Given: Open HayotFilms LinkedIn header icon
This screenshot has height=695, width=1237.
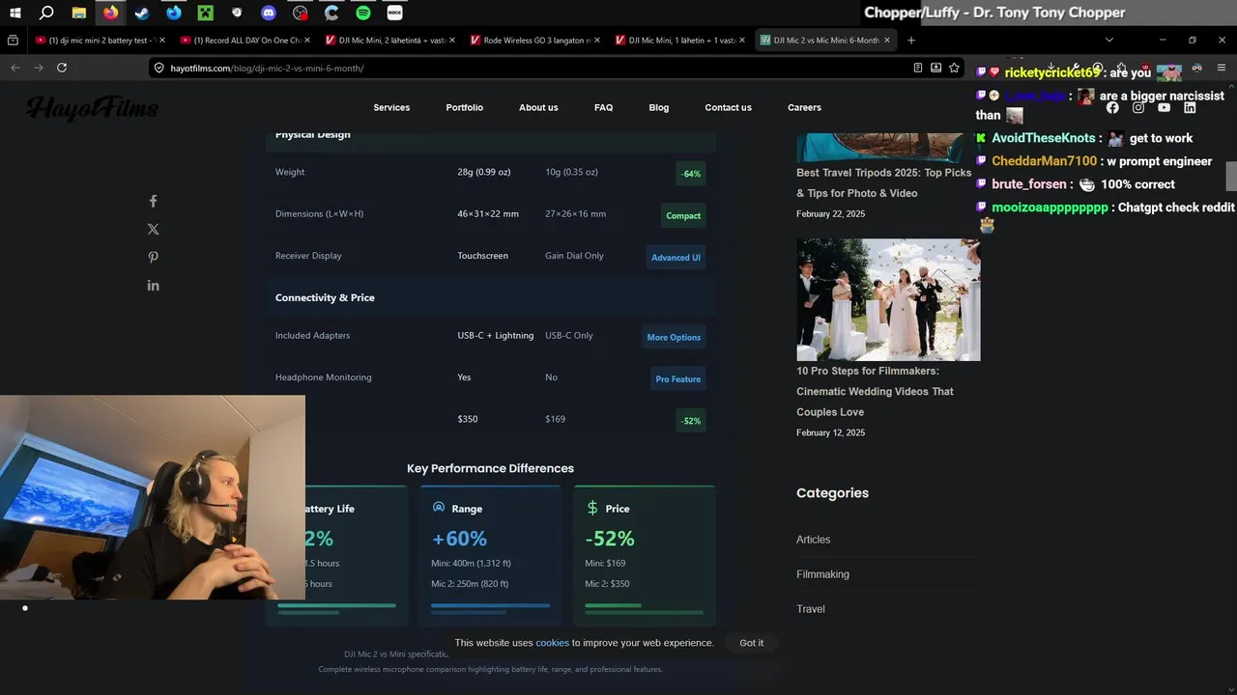Looking at the screenshot, I should point(1190,107).
